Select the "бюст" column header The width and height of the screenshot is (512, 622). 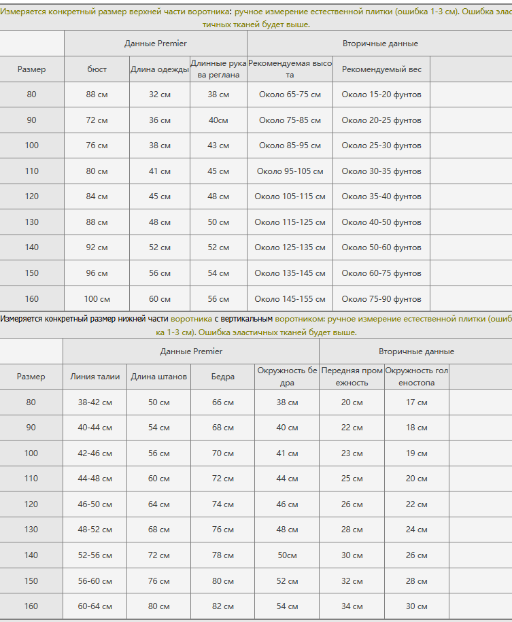(x=97, y=69)
